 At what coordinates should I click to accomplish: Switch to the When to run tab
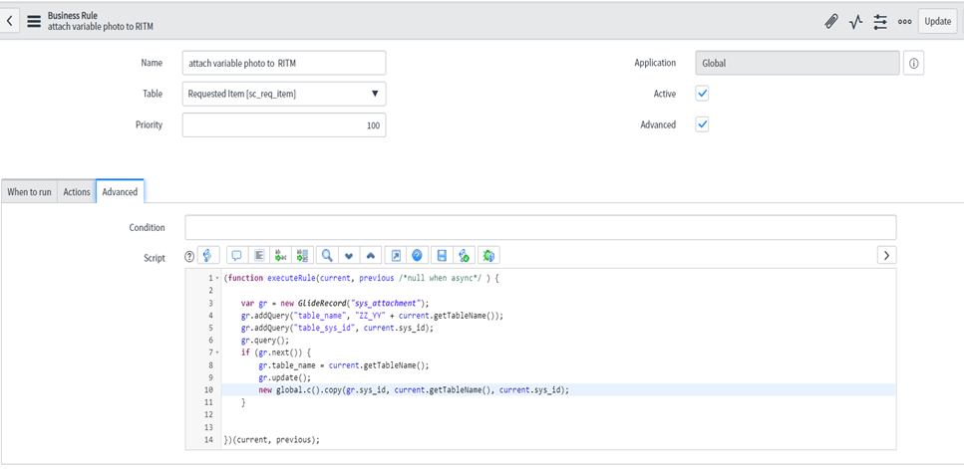pyautogui.click(x=29, y=192)
